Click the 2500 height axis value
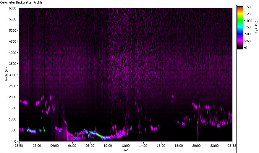 point(12,86)
